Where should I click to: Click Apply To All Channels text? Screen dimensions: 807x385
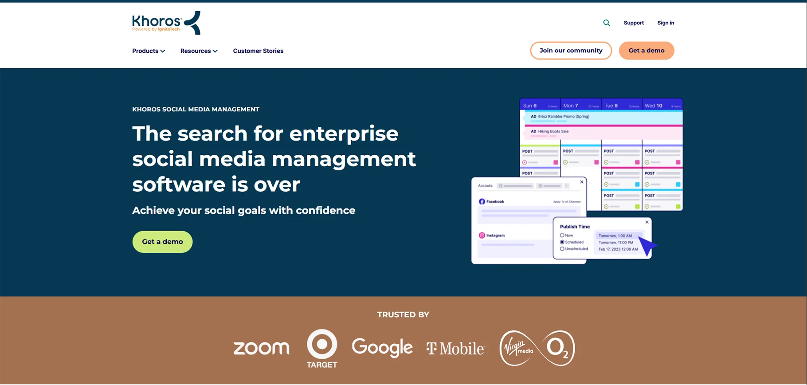[567, 202]
